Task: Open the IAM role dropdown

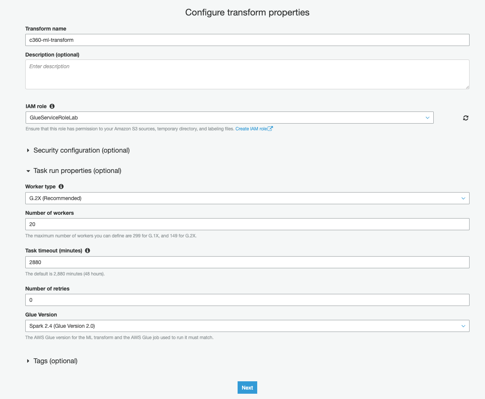Action: coord(229,118)
